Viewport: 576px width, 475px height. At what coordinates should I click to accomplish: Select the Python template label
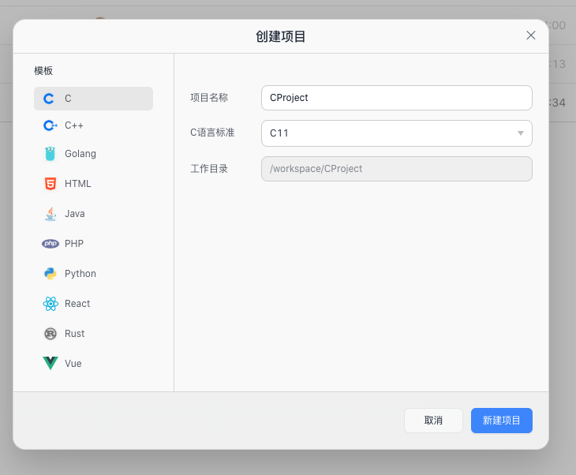click(x=80, y=274)
